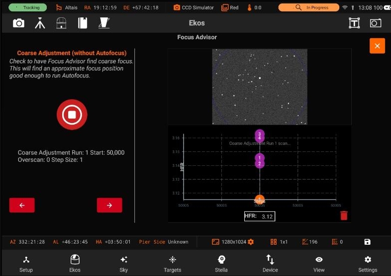Open the Settings tab
The height and width of the screenshot is (276, 391).
pyautogui.click(x=368, y=263)
